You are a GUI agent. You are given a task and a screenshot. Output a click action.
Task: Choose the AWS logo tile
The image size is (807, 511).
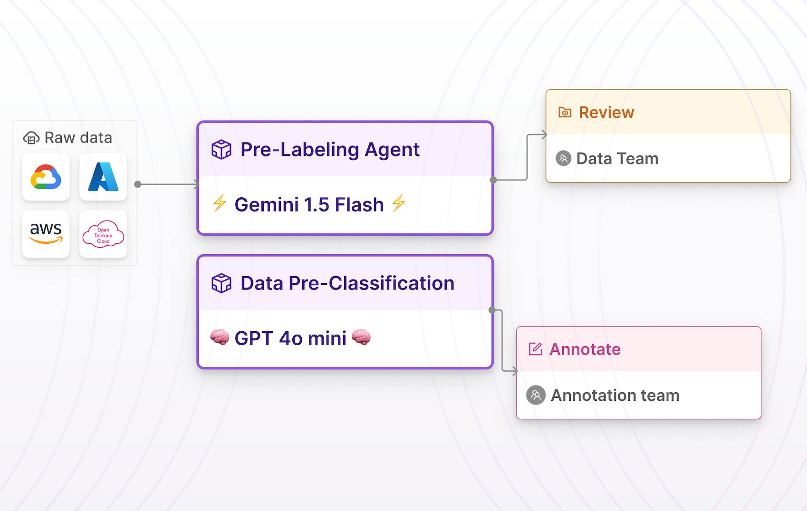point(46,234)
